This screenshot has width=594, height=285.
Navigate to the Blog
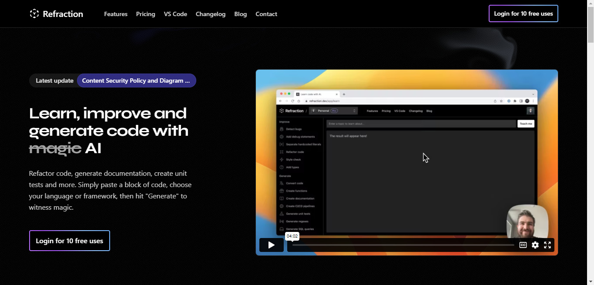pyautogui.click(x=240, y=14)
